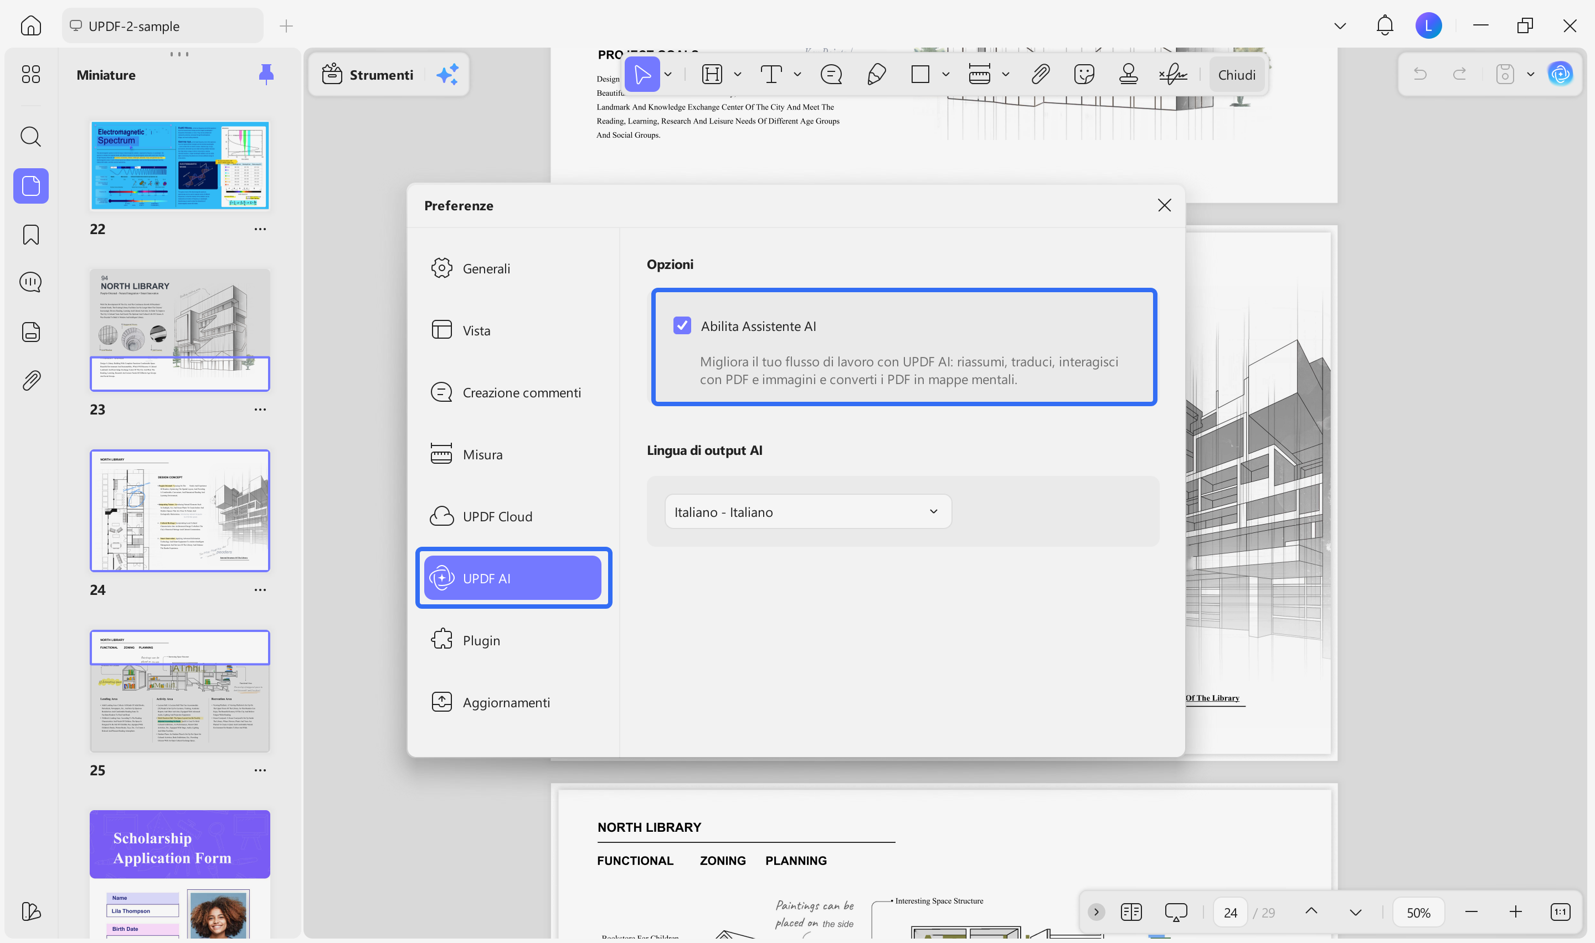Image resolution: width=1595 pixels, height=943 pixels.
Task: Open the thumbnails grid icon in sidebar
Action: click(30, 74)
